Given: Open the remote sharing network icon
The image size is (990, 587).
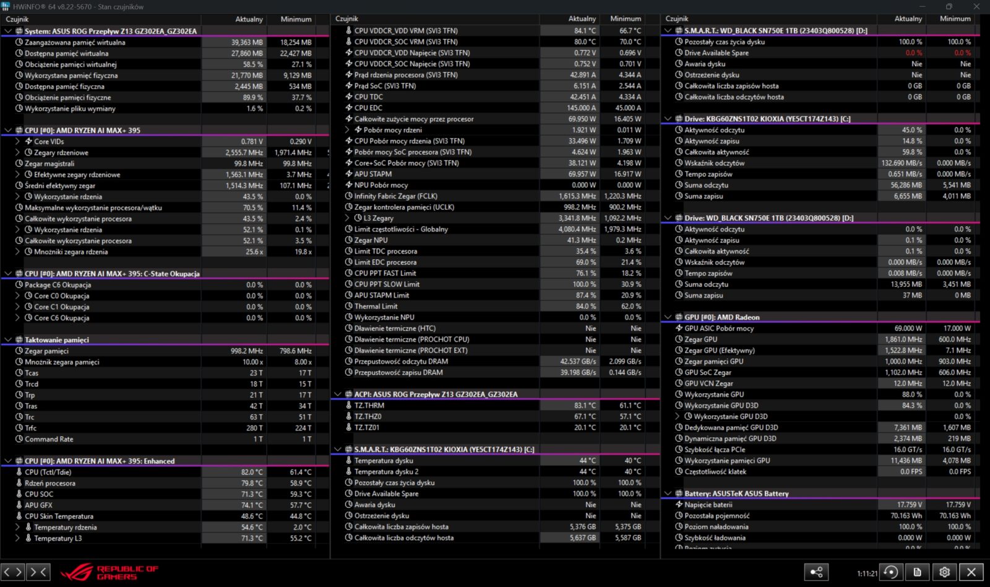Looking at the screenshot, I should pos(816,572).
